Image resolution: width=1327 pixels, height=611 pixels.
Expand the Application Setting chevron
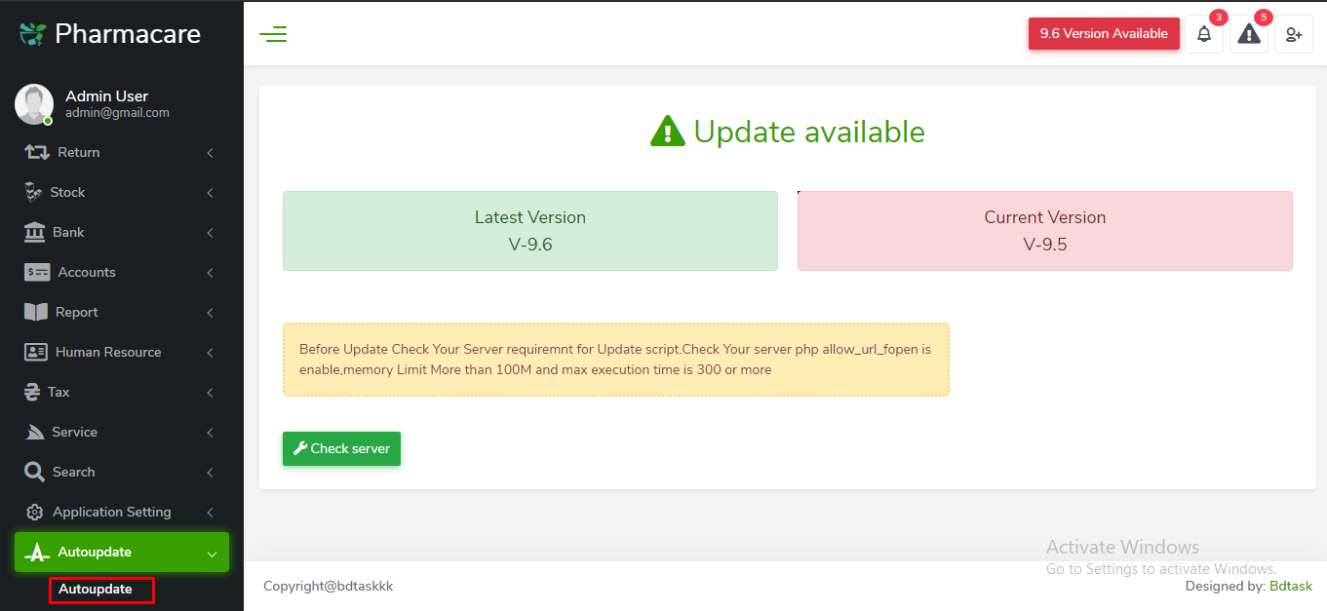[x=210, y=512]
